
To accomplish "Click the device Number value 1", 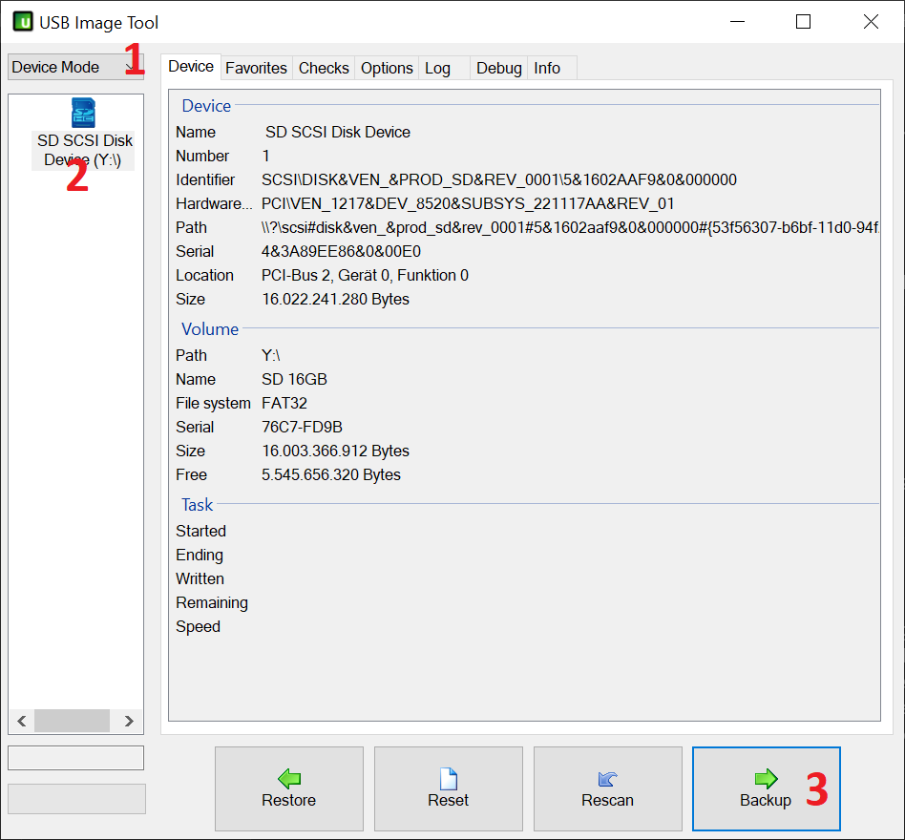I will 266,156.
